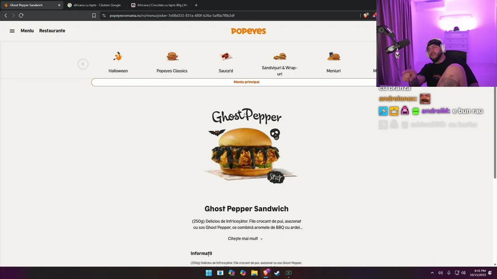Bookmark this page
Viewport: 497px width, 279px height.
94,15
